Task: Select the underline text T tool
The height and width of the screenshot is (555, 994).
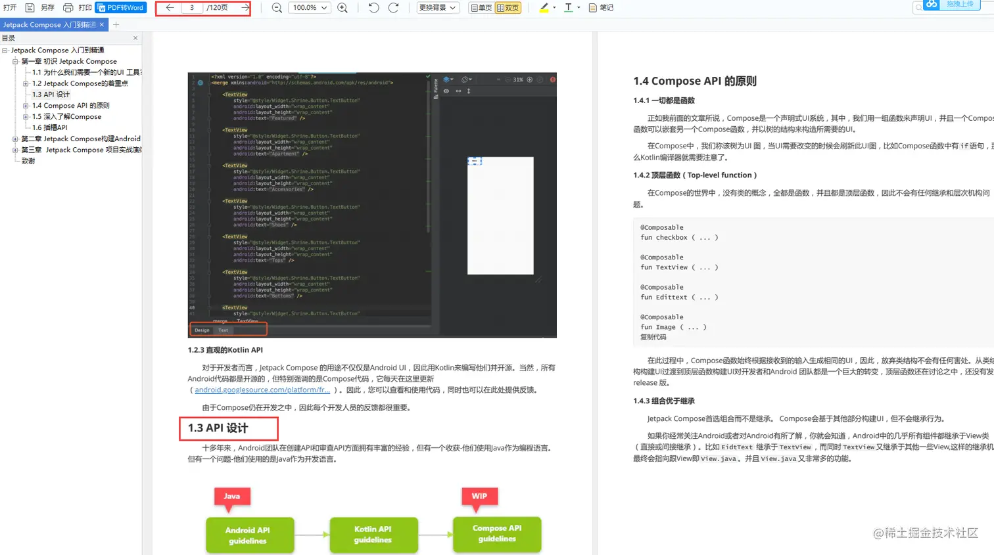Action: [x=568, y=8]
